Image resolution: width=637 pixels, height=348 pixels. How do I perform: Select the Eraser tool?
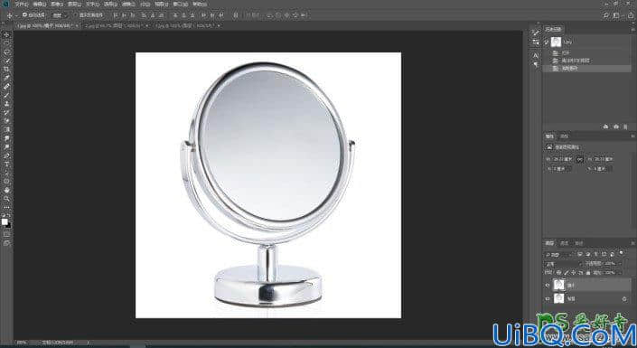point(7,120)
